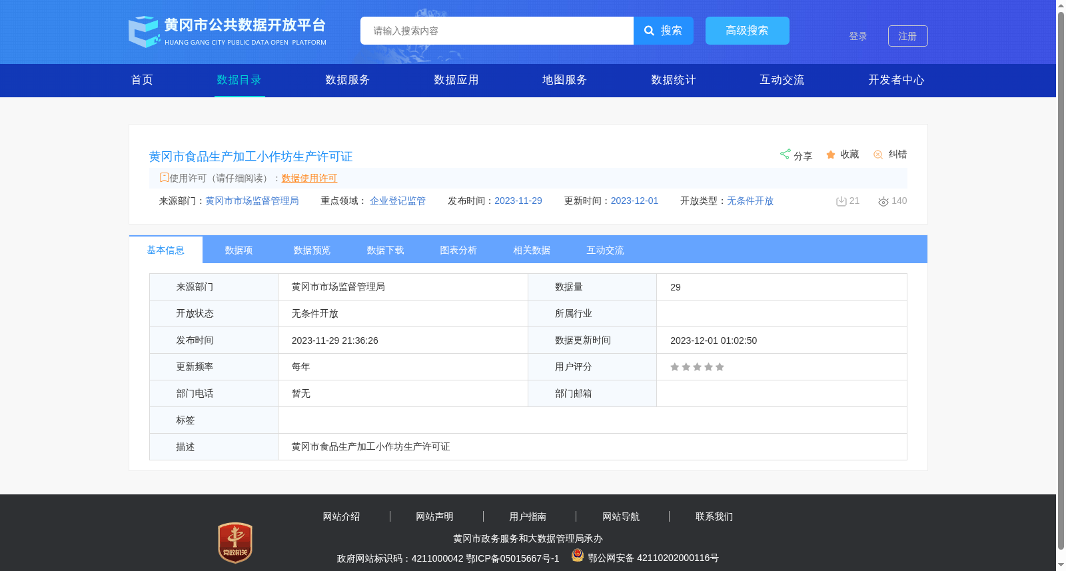Image resolution: width=1066 pixels, height=571 pixels.
Task: Click the 登录 login link
Action: point(858,37)
